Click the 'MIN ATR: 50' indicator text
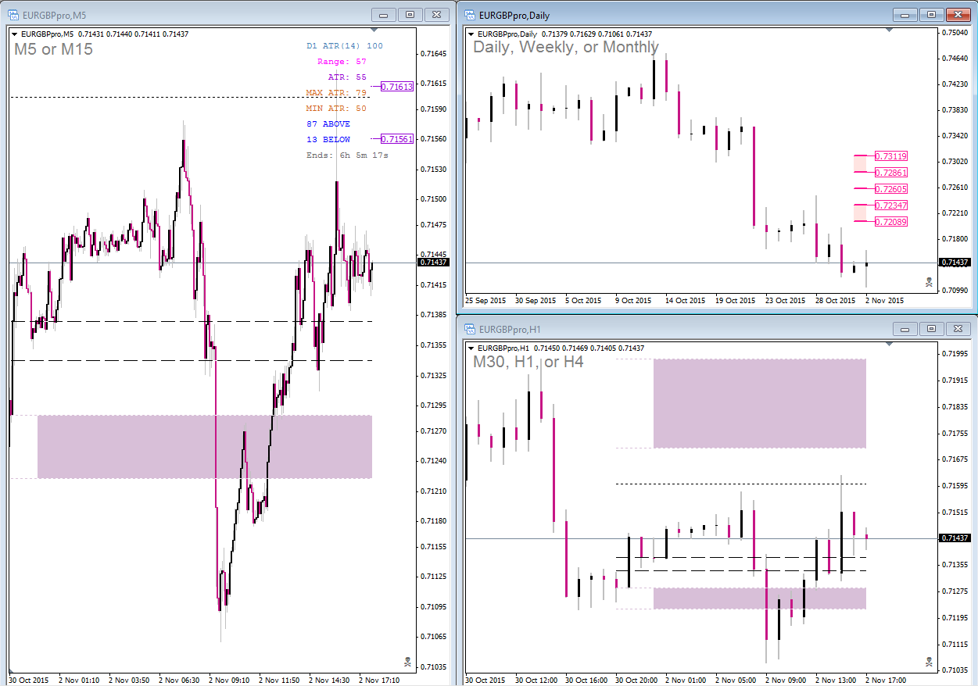Image resolution: width=978 pixels, height=686 pixels. coord(337,109)
